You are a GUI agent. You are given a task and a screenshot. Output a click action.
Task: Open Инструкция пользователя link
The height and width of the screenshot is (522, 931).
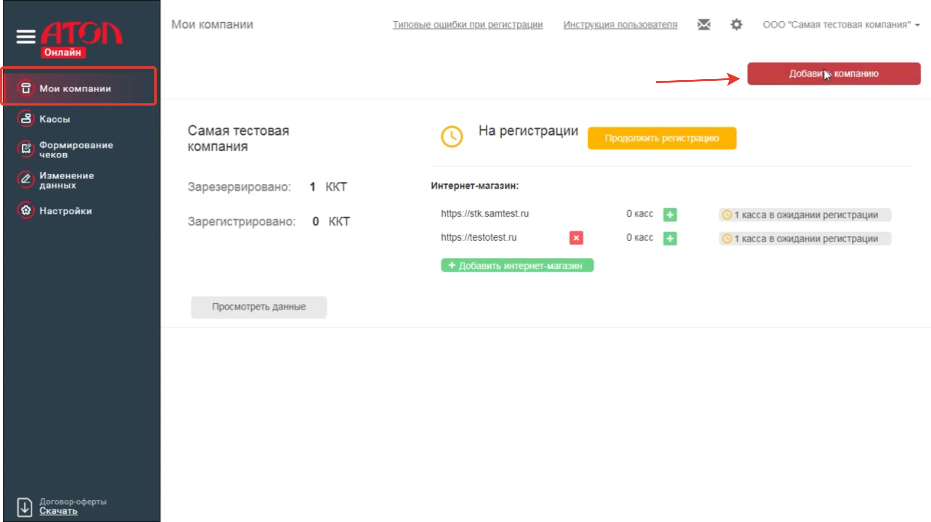(x=620, y=25)
